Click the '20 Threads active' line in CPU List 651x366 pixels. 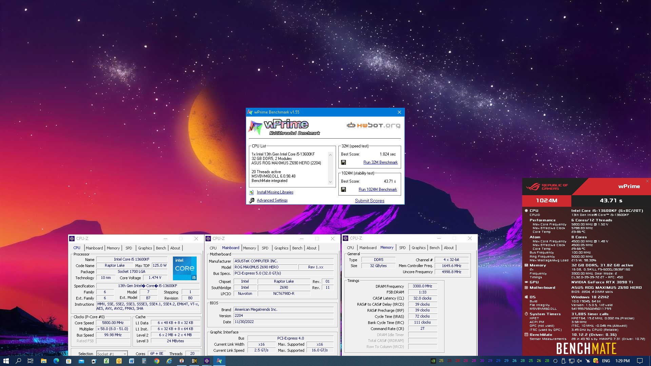tap(266, 172)
